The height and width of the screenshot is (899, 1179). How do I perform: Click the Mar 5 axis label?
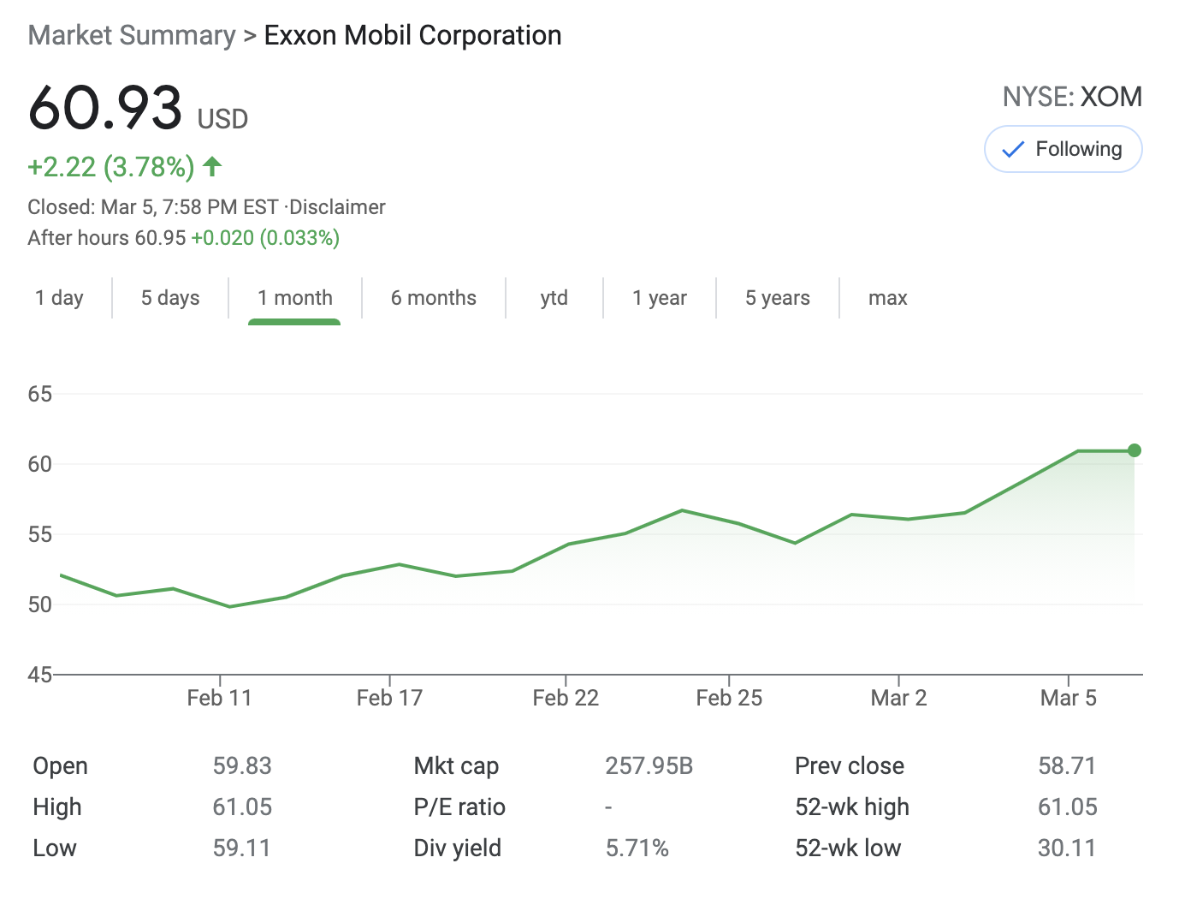[x=1069, y=698]
